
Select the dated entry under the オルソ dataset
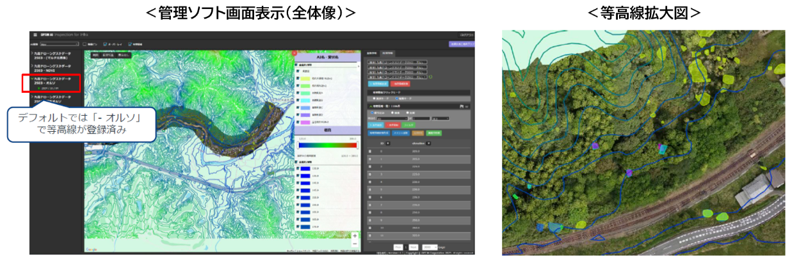[48, 88]
